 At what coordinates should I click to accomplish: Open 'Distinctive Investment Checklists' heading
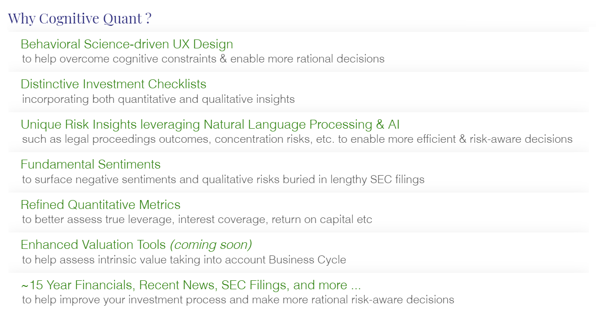coord(114,85)
